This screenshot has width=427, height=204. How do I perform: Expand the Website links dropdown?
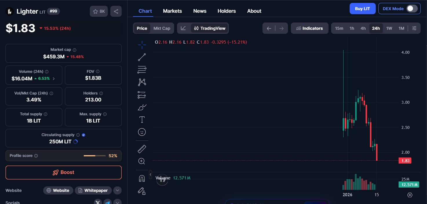point(118,190)
